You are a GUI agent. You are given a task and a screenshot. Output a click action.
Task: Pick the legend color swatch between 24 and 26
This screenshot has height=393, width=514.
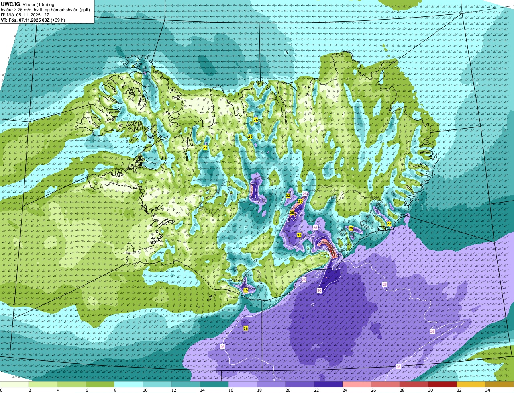(x=357, y=385)
